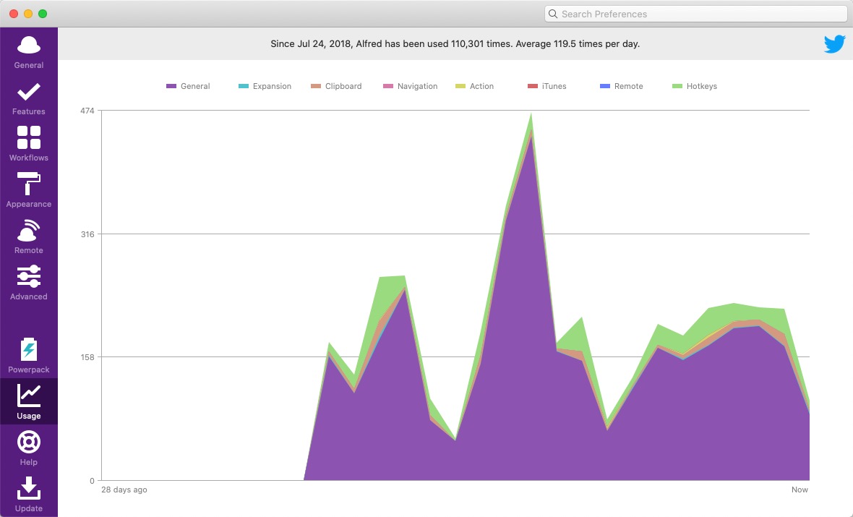This screenshot has height=517, width=853.
Task: Click the teal Expansion legend swatch
Action: pyautogui.click(x=244, y=86)
